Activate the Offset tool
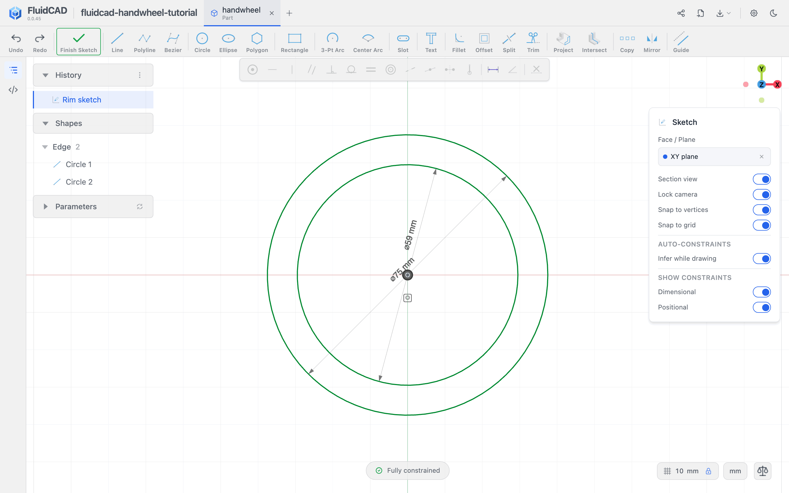 click(x=484, y=42)
